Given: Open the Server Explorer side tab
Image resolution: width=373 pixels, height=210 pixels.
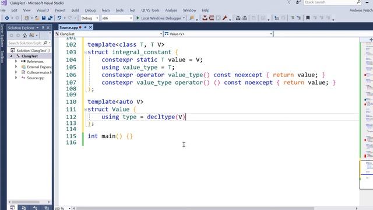Looking at the screenshot, I should pos(2,36).
